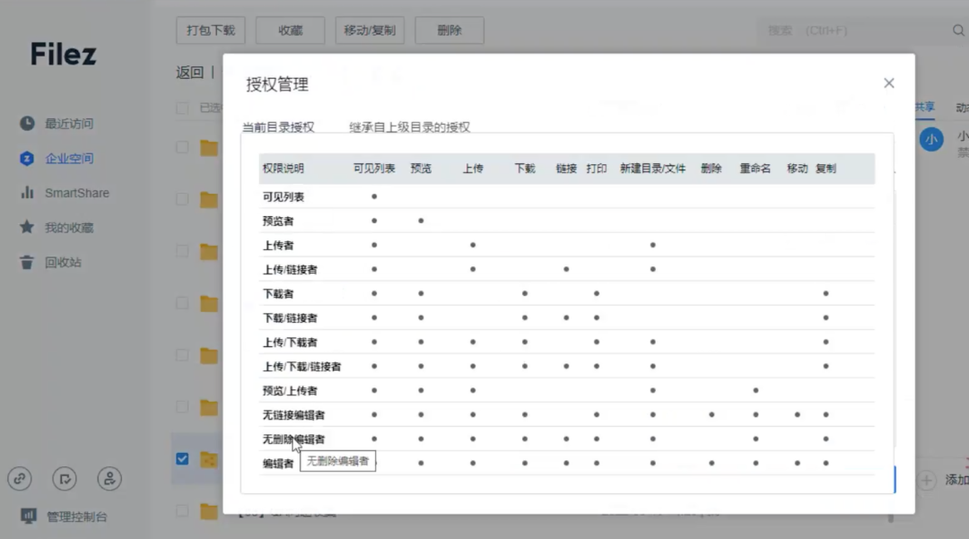Switch to 当前目录授权 tab

tap(278, 127)
